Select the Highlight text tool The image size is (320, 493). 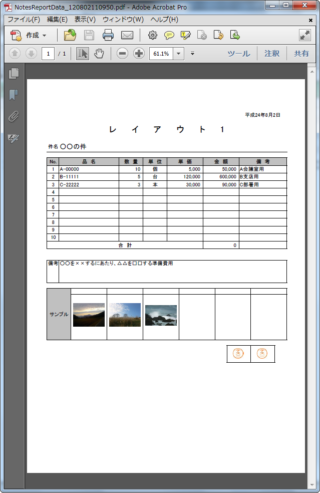tap(185, 35)
